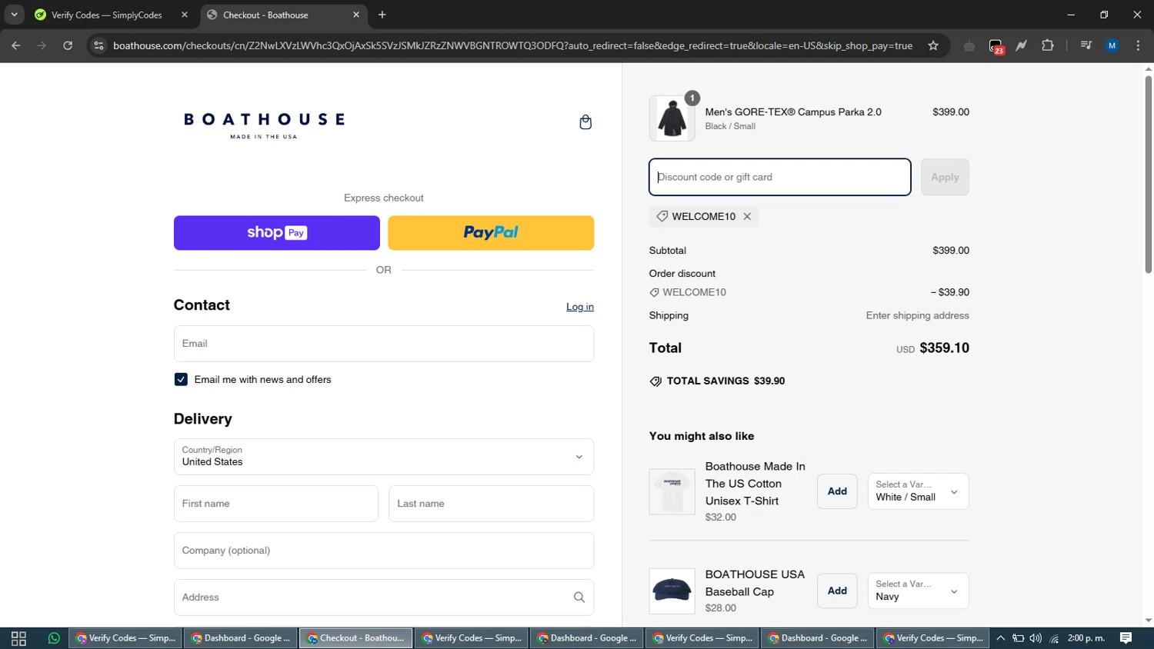Click the clock showing 2:00 p. m.
Viewport: 1154px width, 649px height.
click(1086, 638)
